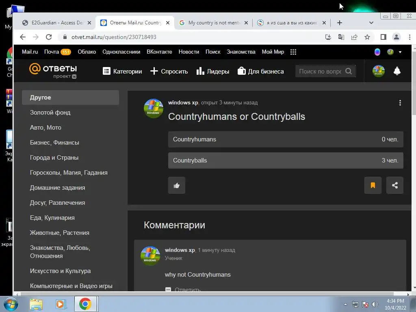The image size is (416, 312).
Task: Open the Знакомства link in top bar
Action: (241, 52)
